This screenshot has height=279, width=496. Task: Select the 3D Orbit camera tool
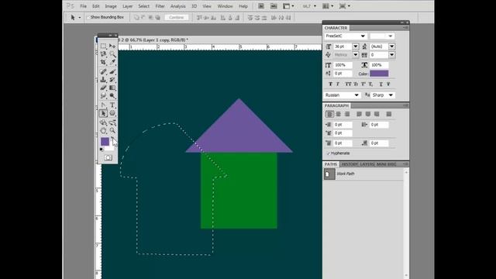112,122
